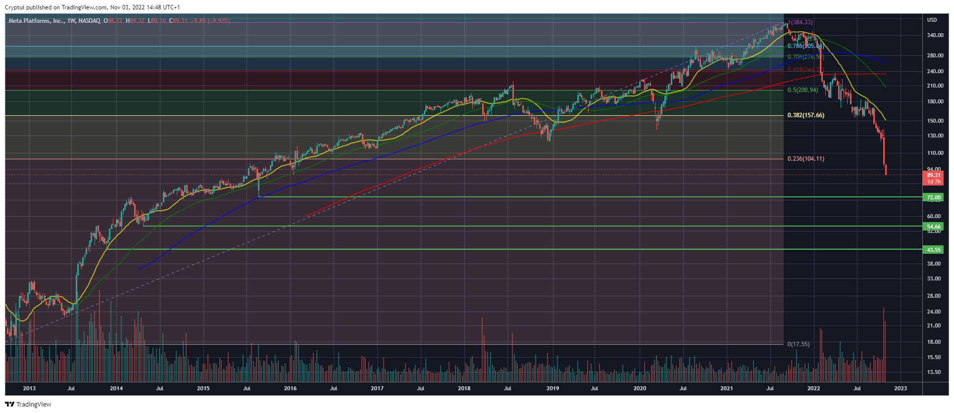
Task: Click the 2023 label on the time axis
Action: [x=901, y=388]
